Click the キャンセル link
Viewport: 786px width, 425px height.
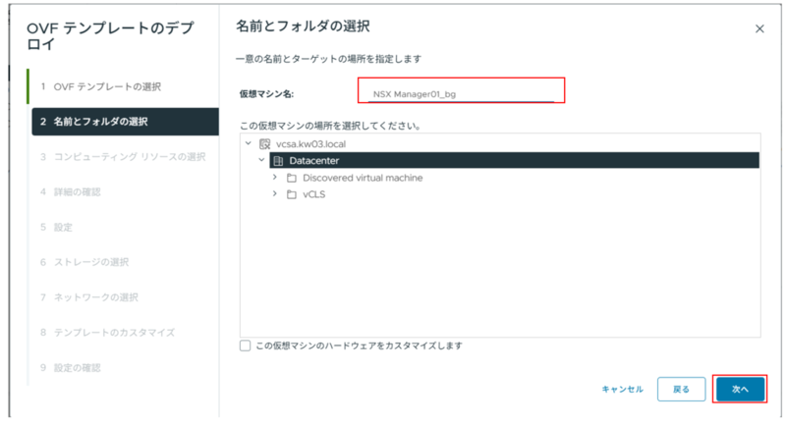tap(622, 389)
